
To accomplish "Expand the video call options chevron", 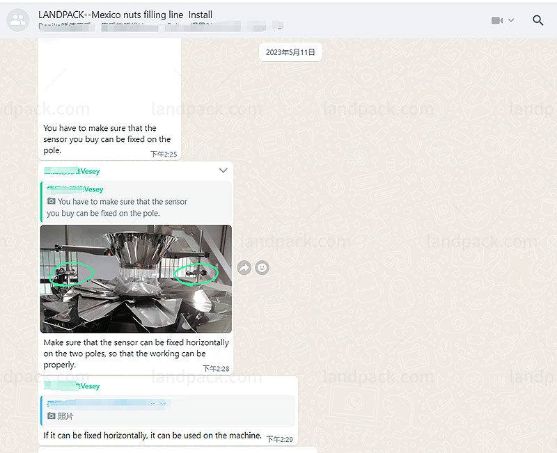I will [x=511, y=20].
